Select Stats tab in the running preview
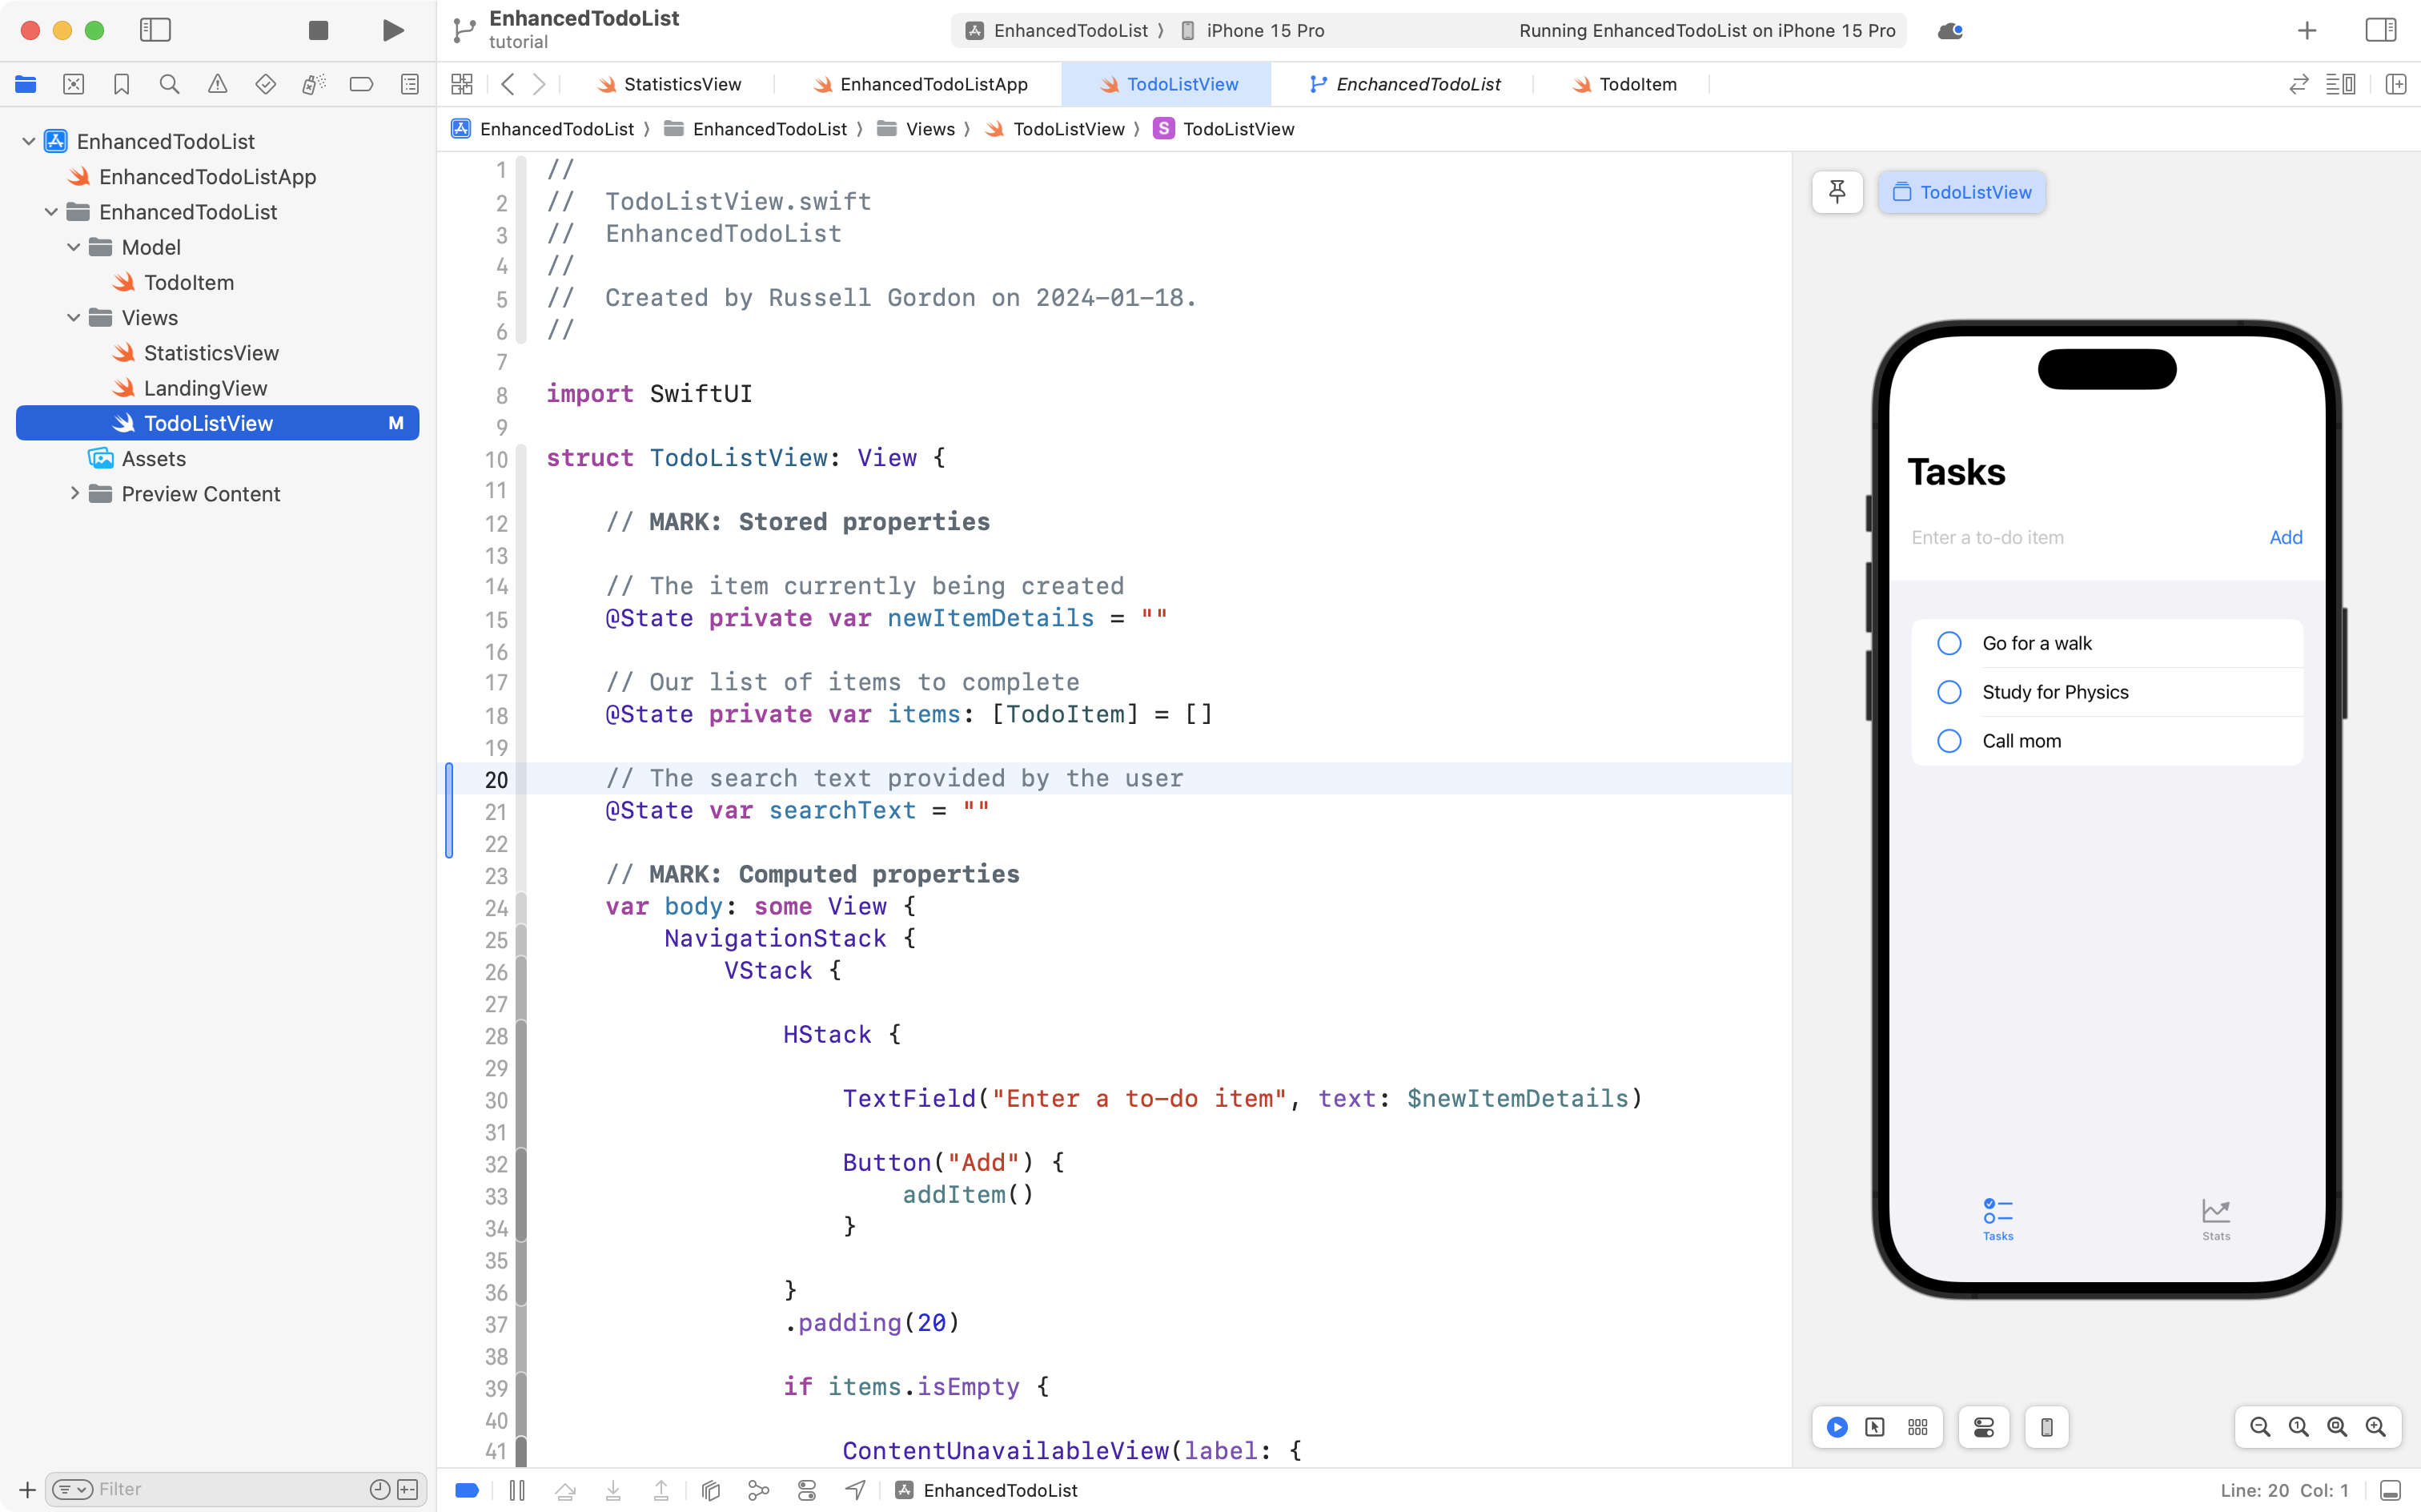This screenshot has width=2421, height=1512. click(x=2215, y=1218)
